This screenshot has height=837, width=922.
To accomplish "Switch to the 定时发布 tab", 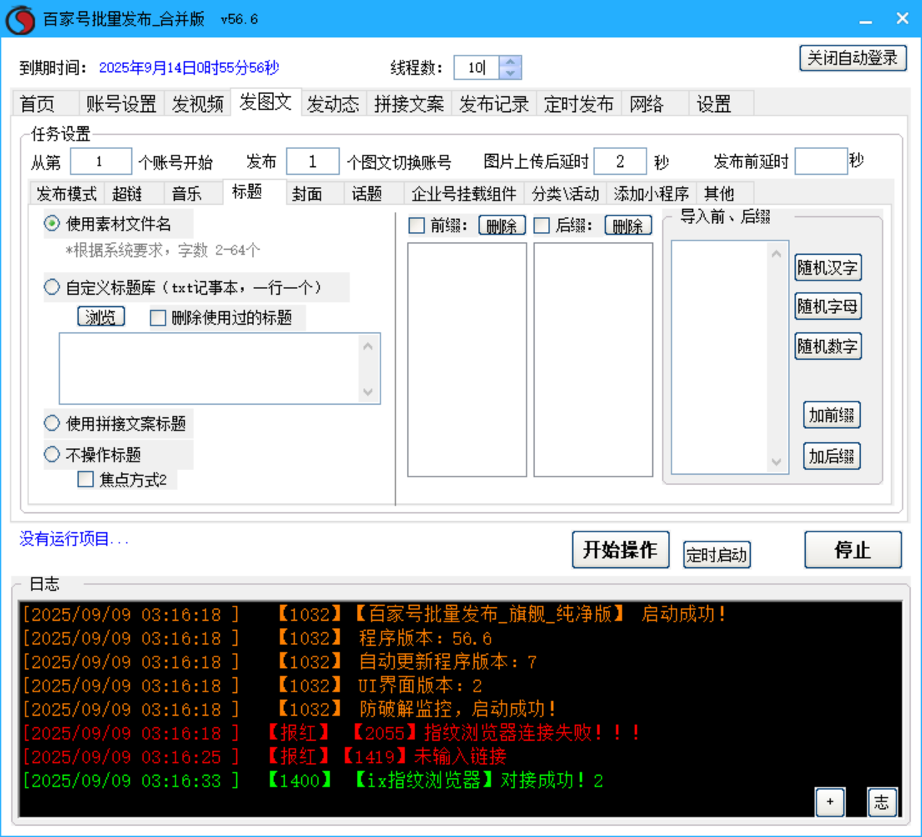I will pos(579,103).
